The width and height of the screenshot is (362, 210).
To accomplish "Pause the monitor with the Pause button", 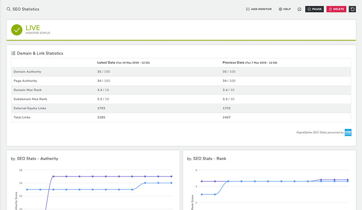I will click(x=315, y=9).
